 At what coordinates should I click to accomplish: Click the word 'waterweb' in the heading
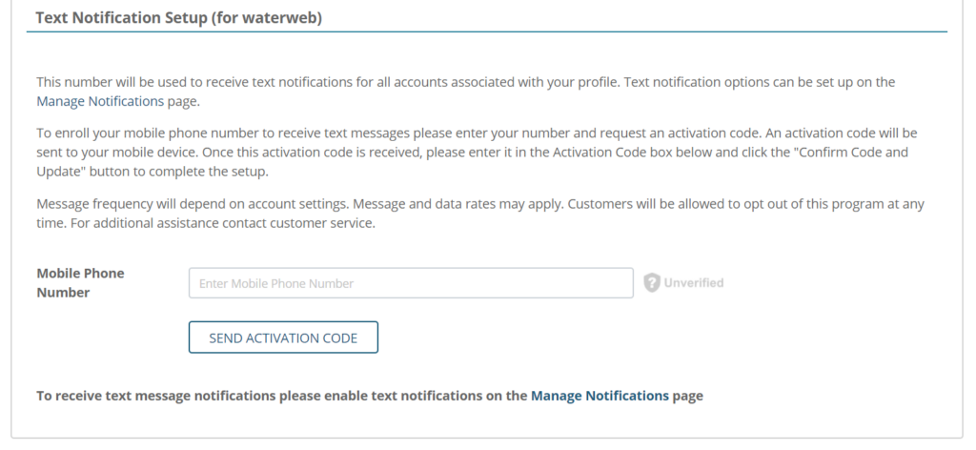click(290, 18)
